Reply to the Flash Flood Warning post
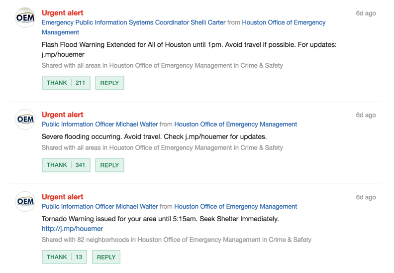The width and height of the screenshot is (394, 273). [x=109, y=83]
